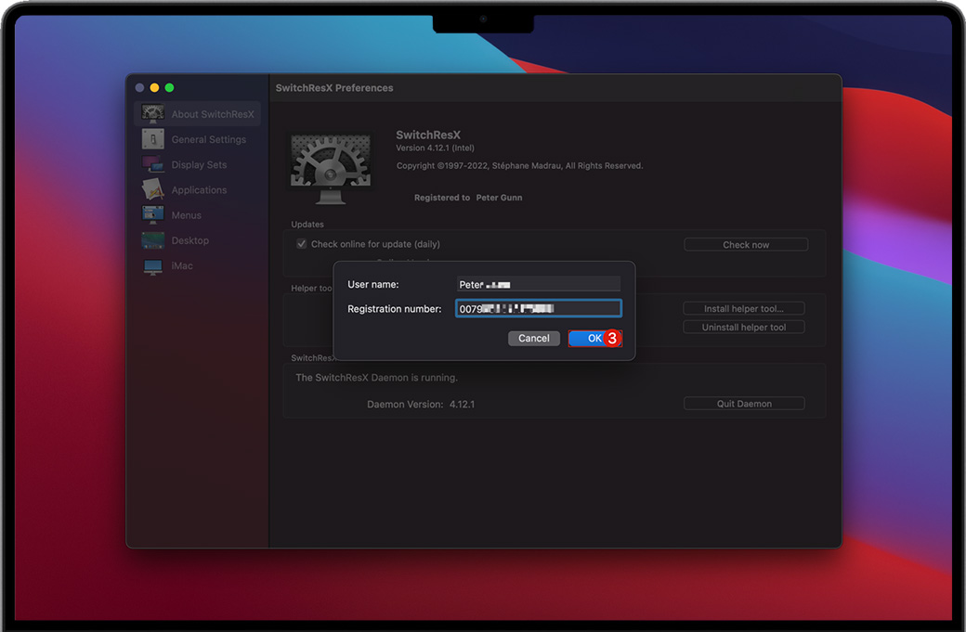The width and height of the screenshot is (966, 632).
Task: Select the Desktop icon in sidebar
Action: (152, 240)
